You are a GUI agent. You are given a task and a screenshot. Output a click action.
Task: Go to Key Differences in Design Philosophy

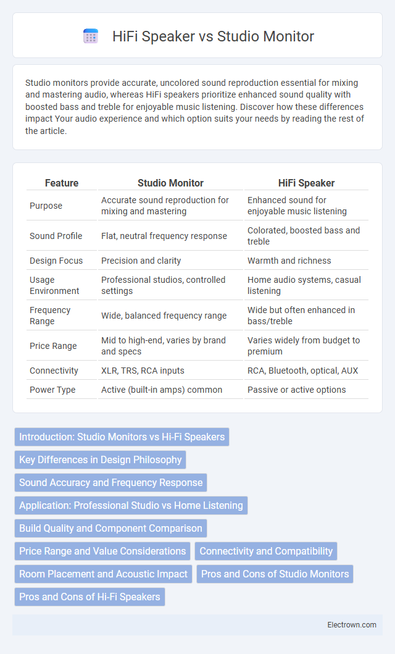click(101, 459)
